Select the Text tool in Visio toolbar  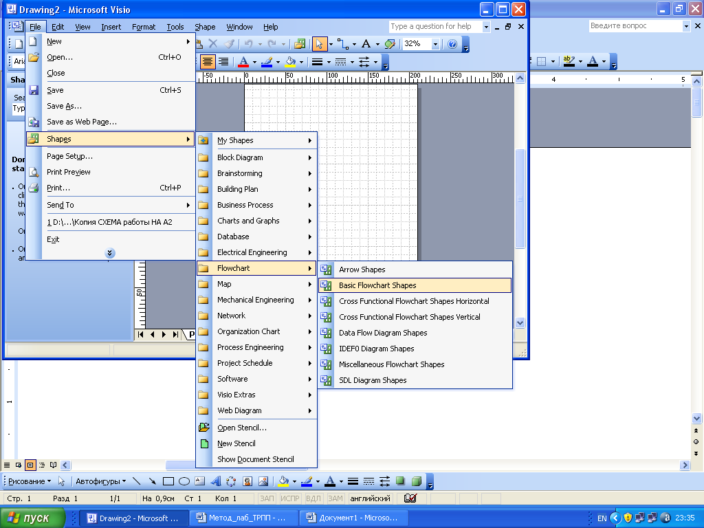[366, 44]
